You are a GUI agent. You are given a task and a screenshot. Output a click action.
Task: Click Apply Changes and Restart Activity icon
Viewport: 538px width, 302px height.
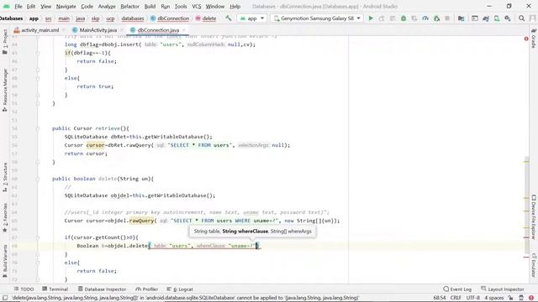[382, 18]
